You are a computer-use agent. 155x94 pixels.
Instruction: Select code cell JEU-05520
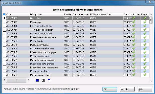(18, 71)
